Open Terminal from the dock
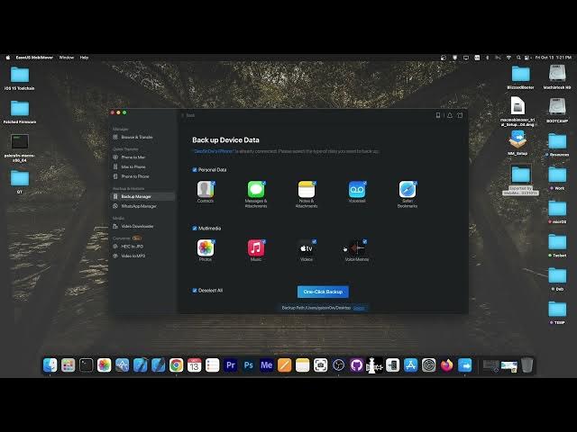Image resolution: width=577 pixels, height=432 pixels. [x=87, y=365]
